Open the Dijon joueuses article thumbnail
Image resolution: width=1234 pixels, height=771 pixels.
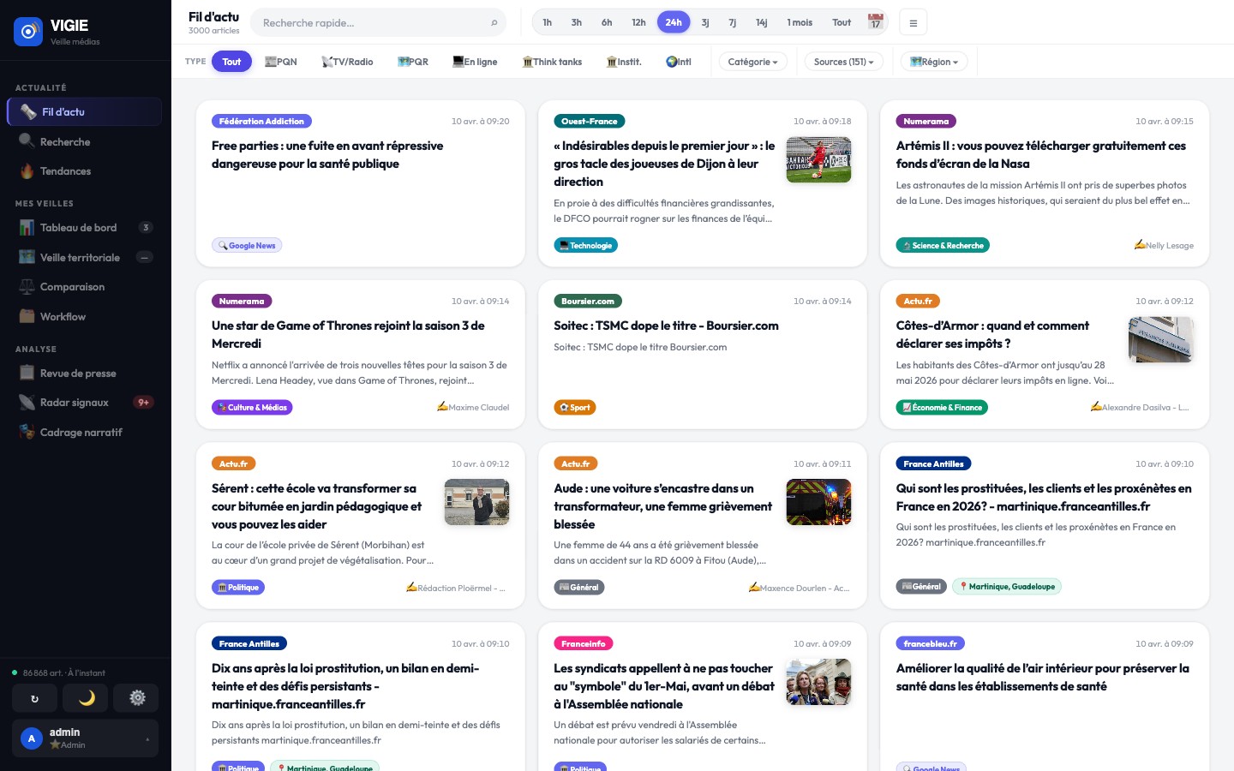819,159
